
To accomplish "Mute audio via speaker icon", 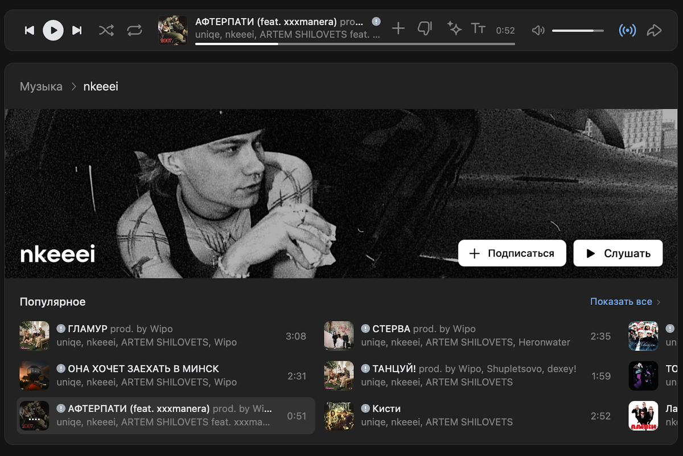I will click(538, 30).
